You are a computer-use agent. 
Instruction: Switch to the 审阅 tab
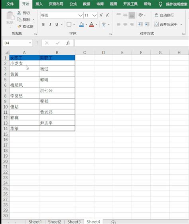(x=100, y=4)
